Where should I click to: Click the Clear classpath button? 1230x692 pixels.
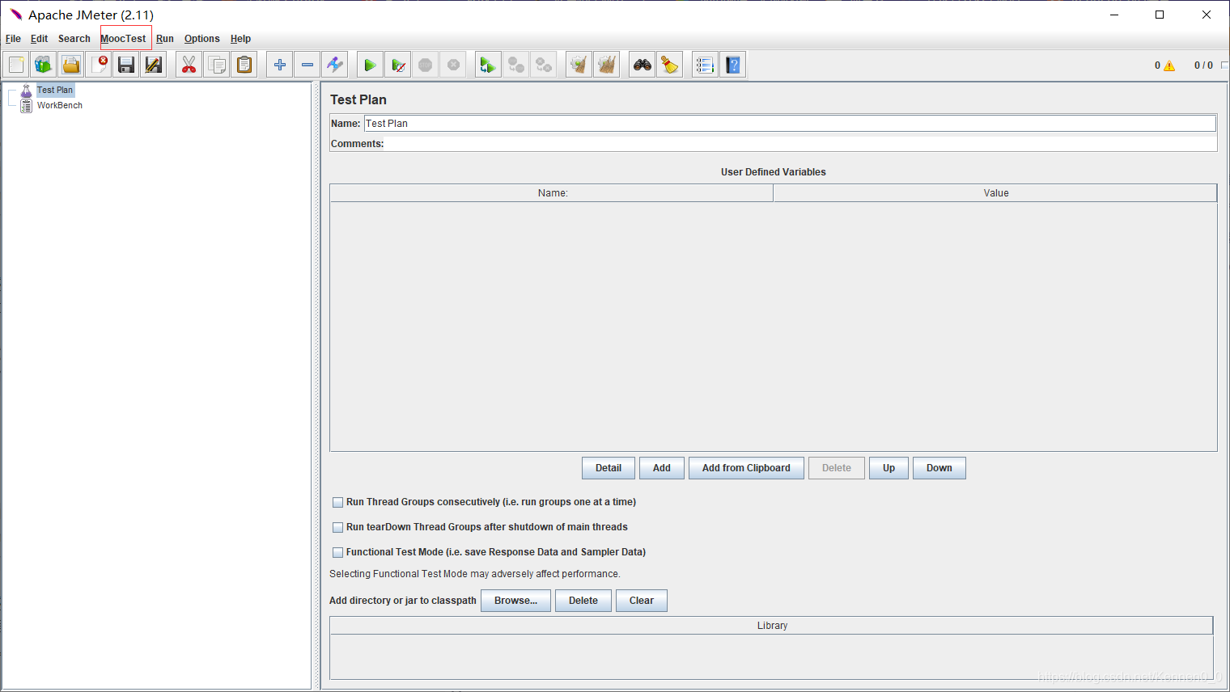point(642,601)
